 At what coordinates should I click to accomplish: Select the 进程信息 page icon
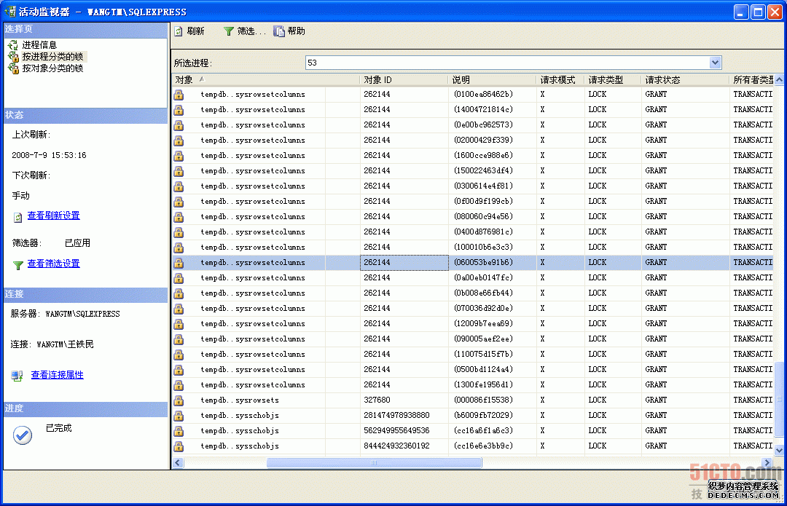(x=12, y=45)
